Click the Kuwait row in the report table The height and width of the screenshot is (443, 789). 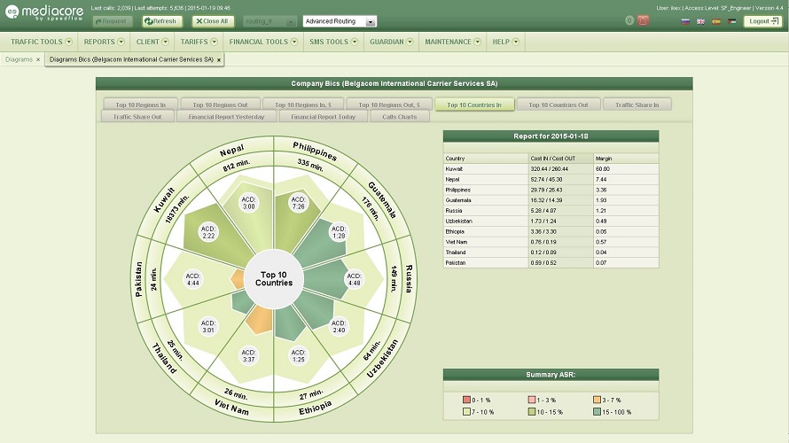click(x=551, y=168)
